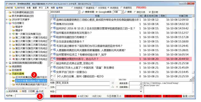Tick checkbox for 如何管理90后员工 row
The width and height of the screenshot is (201, 102).
(52, 54)
